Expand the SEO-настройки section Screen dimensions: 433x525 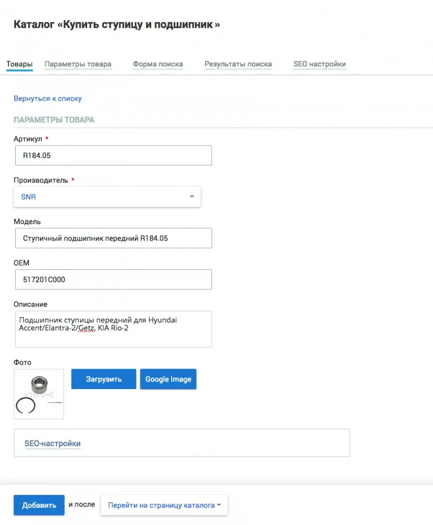52,444
